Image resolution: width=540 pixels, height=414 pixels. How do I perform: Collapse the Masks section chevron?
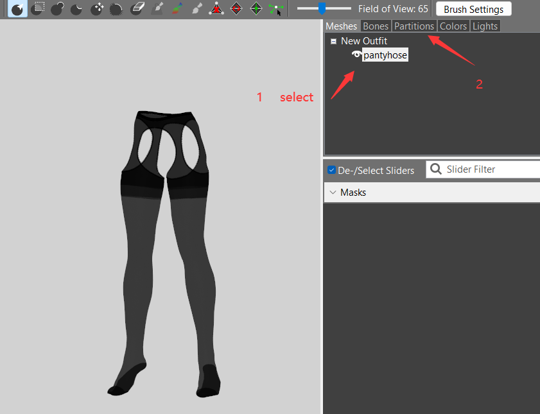333,193
